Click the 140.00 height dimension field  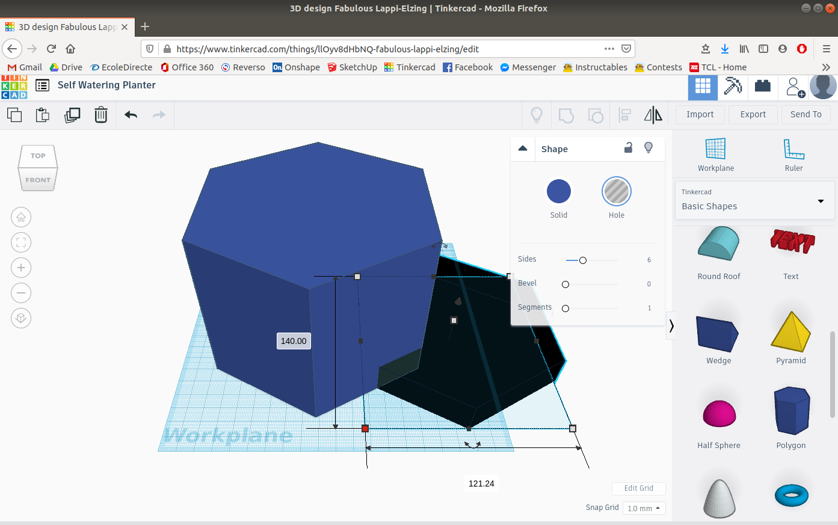[294, 341]
